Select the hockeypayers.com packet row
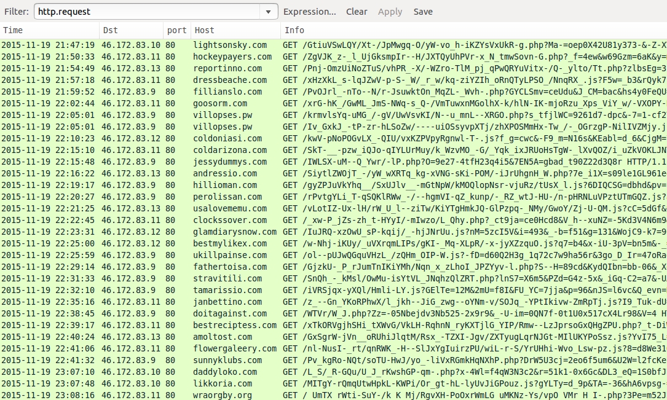667x400 pixels. (232, 57)
